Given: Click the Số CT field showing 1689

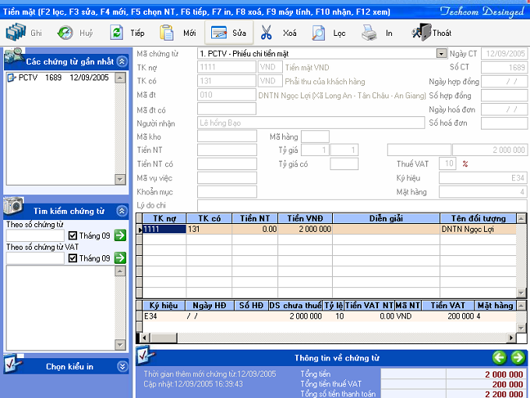Looking at the screenshot, I should 504,67.
